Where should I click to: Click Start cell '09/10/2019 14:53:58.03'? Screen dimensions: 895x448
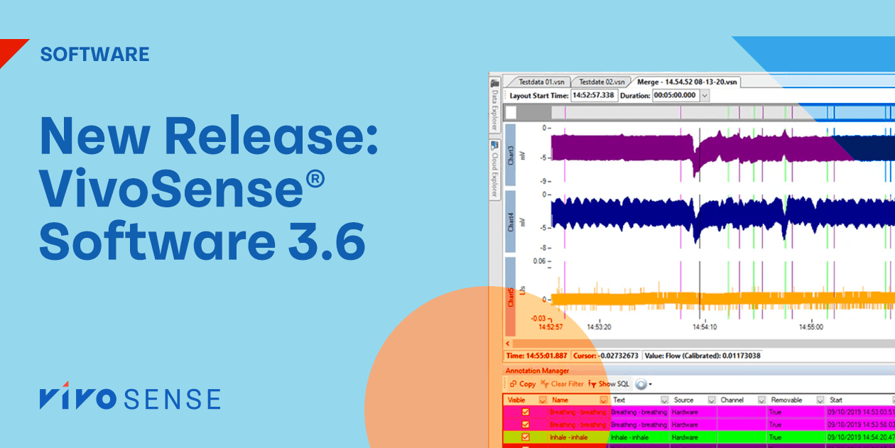860,425
